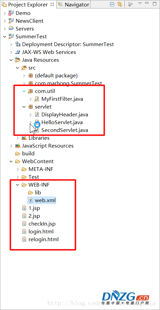Collapse the WEB-INF folder
Image resolution: width=160 pixels, height=310 pixels.
pos(18,185)
